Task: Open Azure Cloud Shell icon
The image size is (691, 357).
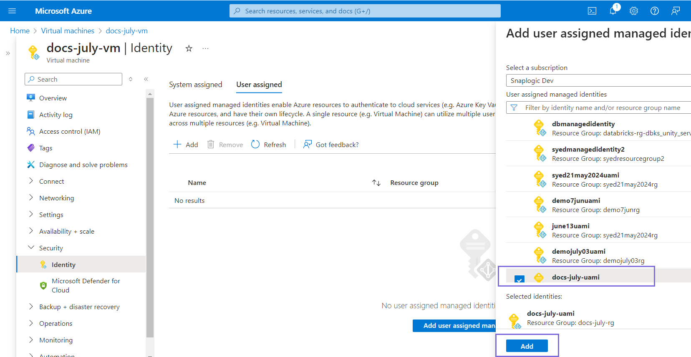Action: pos(592,11)
